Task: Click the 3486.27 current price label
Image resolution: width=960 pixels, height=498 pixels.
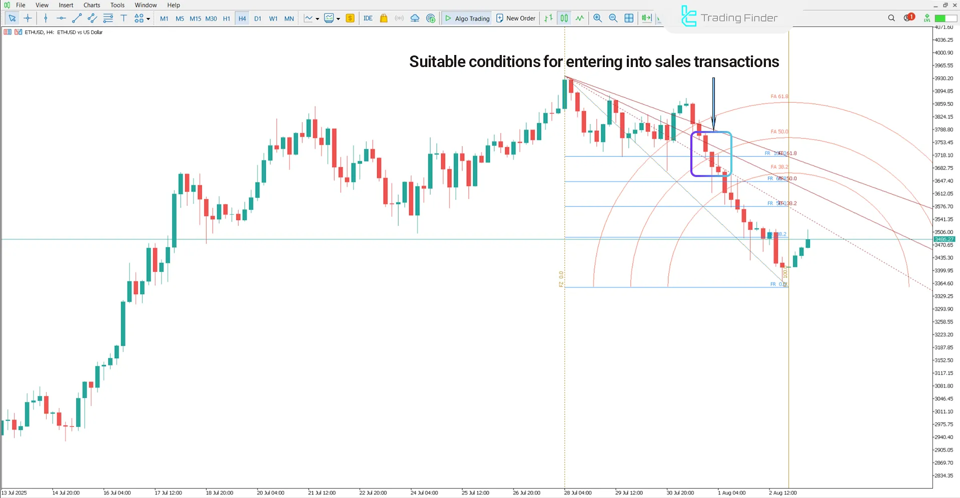Action: coord(944,239)
